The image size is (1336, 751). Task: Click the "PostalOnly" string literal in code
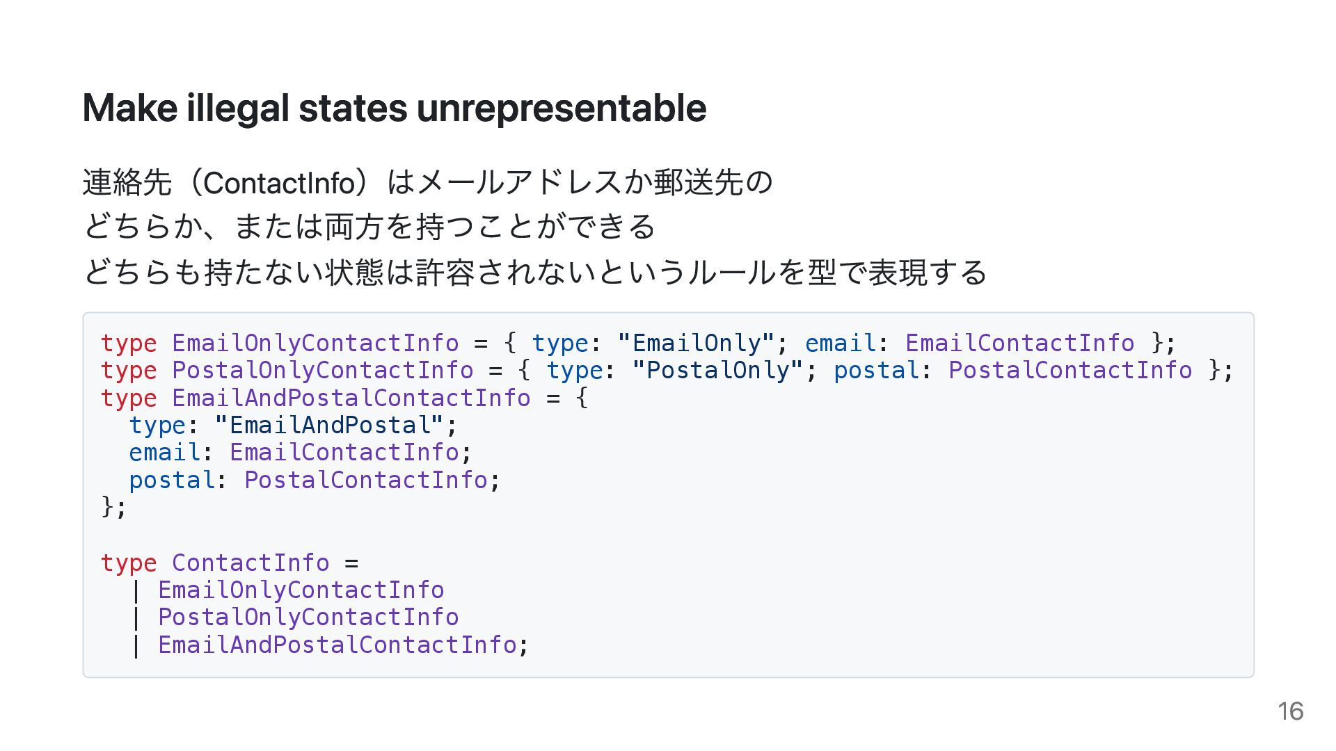(x=717, y=371)
